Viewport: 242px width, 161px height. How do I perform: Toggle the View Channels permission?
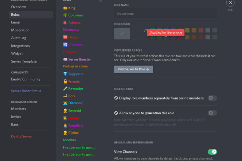tap(212, 152)
